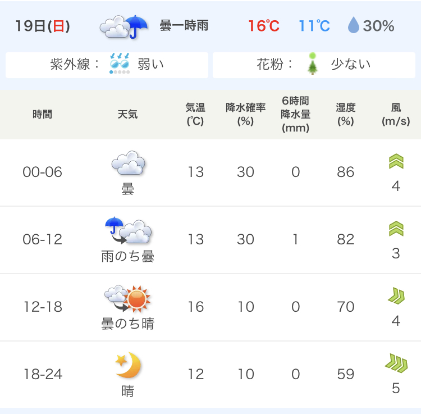This screenshot has height=414, width=421.
Task: Open the 花粉 少ない info box
Action: click(314, 65)
